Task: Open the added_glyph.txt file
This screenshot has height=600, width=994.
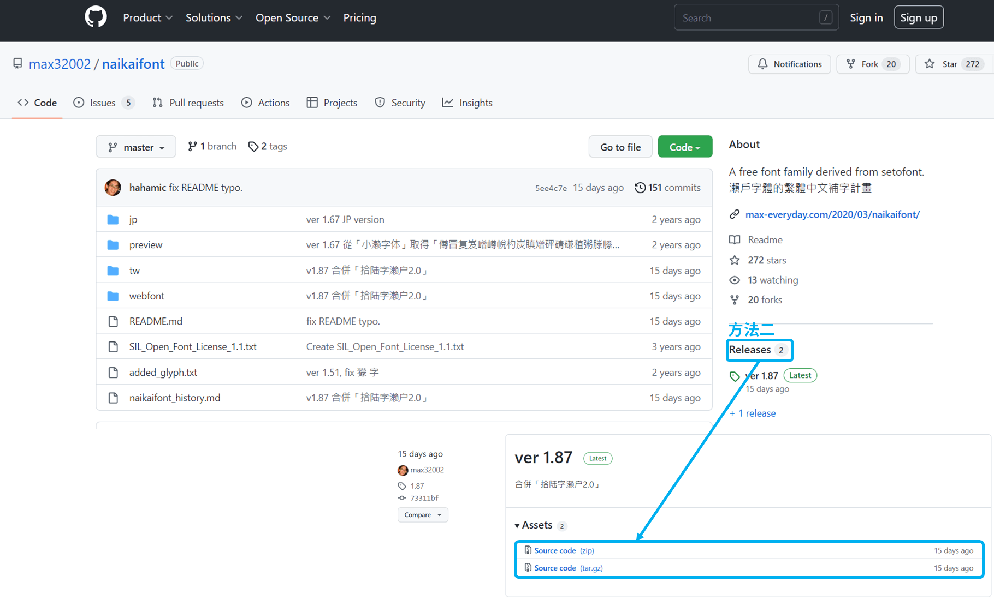Action: [x=163, y=373]
